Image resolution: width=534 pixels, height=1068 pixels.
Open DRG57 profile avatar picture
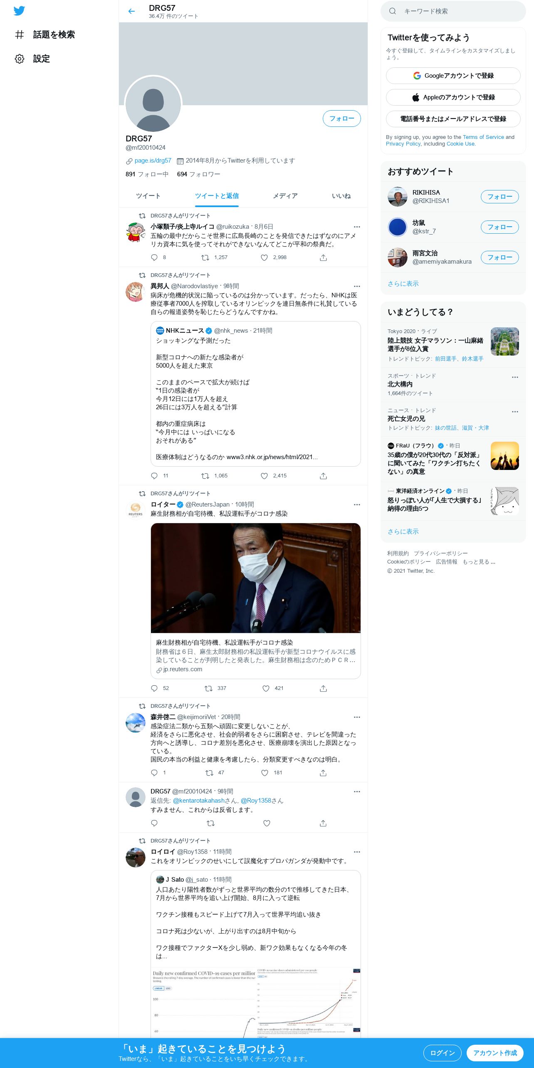[x=153, y=104]
